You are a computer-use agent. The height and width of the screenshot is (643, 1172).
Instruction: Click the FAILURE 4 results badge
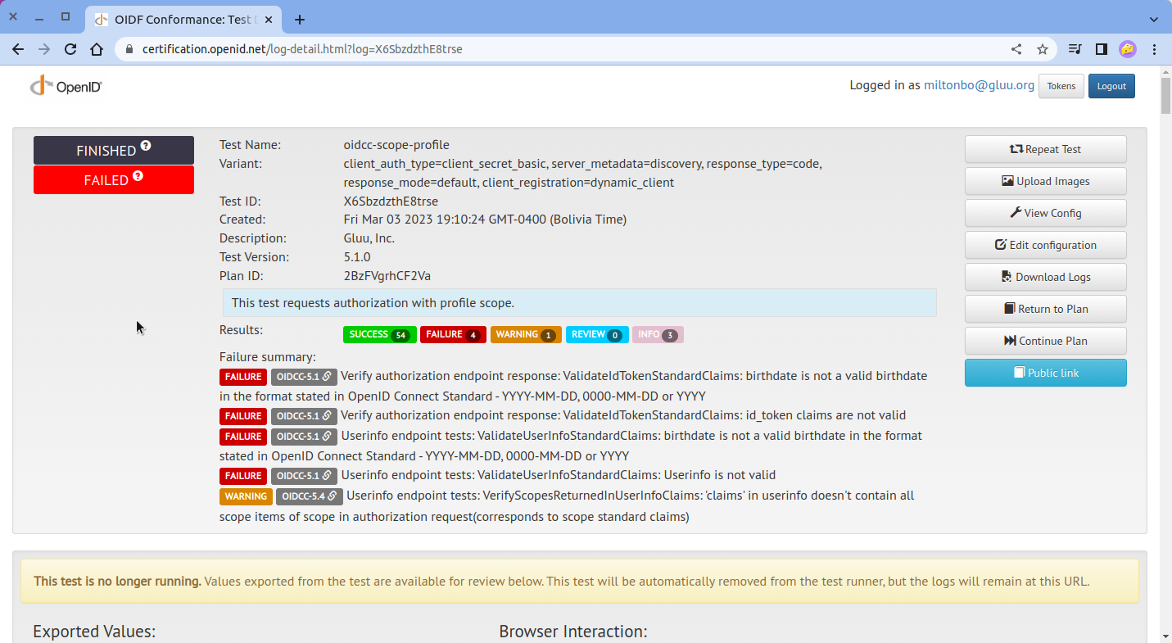click(453, 334)
